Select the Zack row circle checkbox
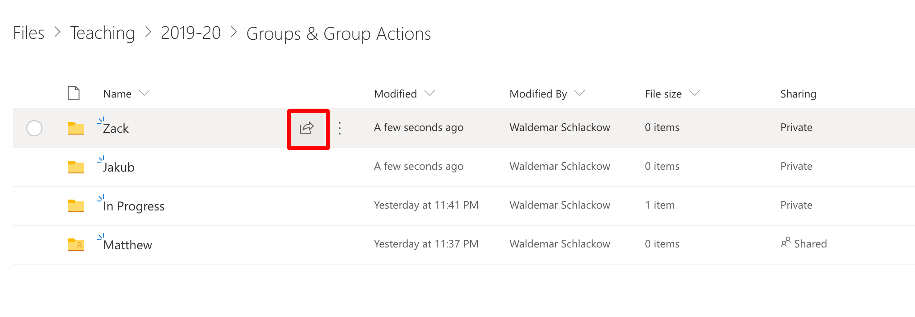Image resolution: width=915 pixels, height=317 pixels. point(34,128)
